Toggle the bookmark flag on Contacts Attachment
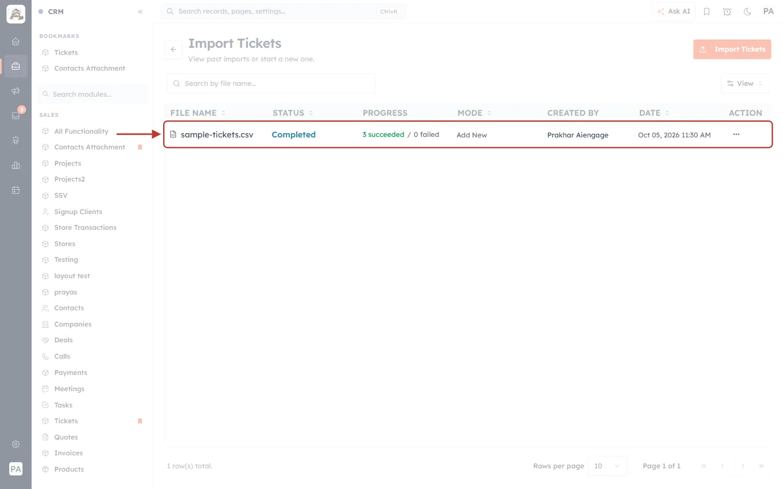Image resolution: width=783 pixels, height=489 pixels. tap(140, 147)
